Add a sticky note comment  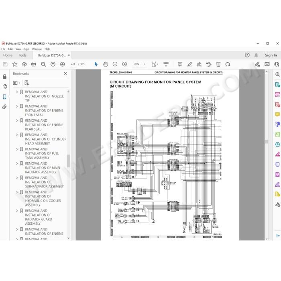coord(180,64)
